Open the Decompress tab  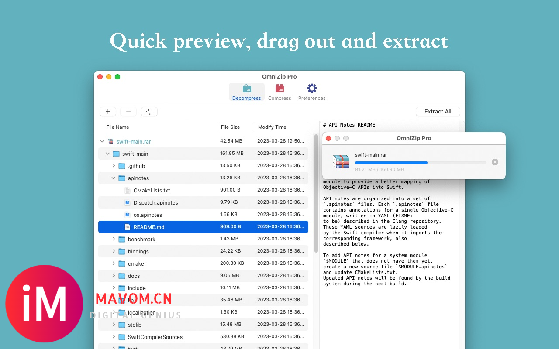pyautogui.click(x=247, y=92)
